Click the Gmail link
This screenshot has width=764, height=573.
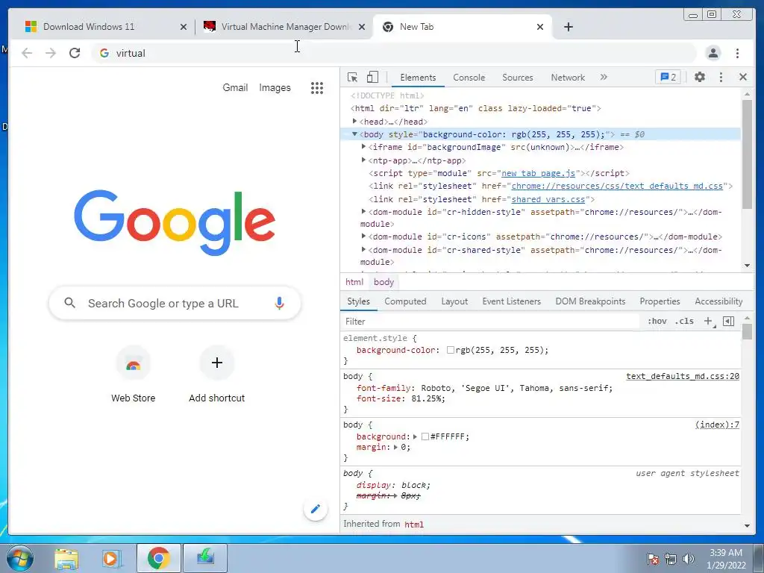point(235,88)
